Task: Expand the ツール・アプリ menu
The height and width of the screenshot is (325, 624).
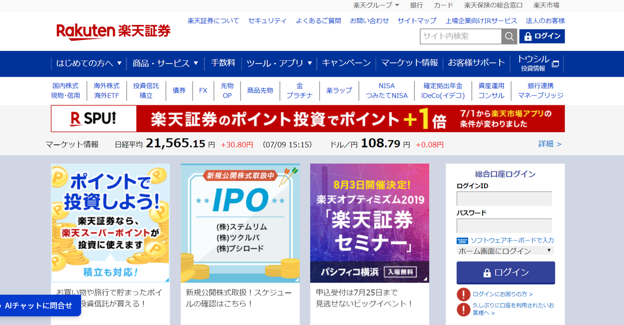Action: click(x=279, y=63)
